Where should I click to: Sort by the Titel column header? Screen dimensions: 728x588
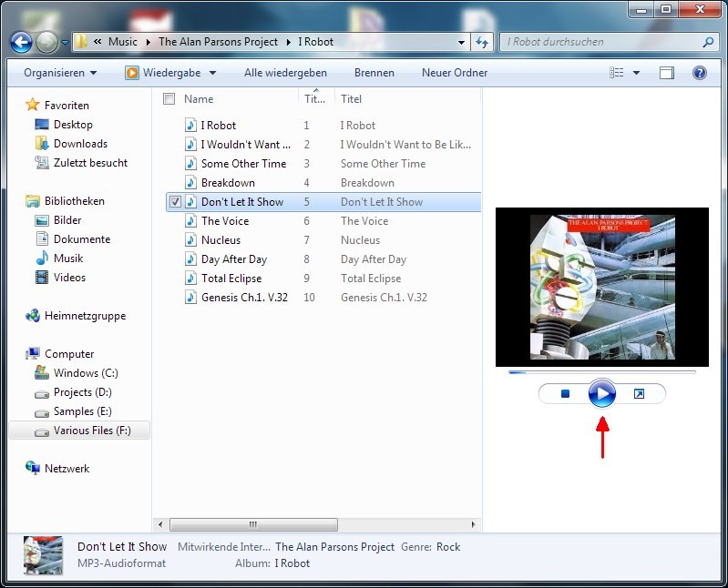pyautogui.click(x=351, y=99)
